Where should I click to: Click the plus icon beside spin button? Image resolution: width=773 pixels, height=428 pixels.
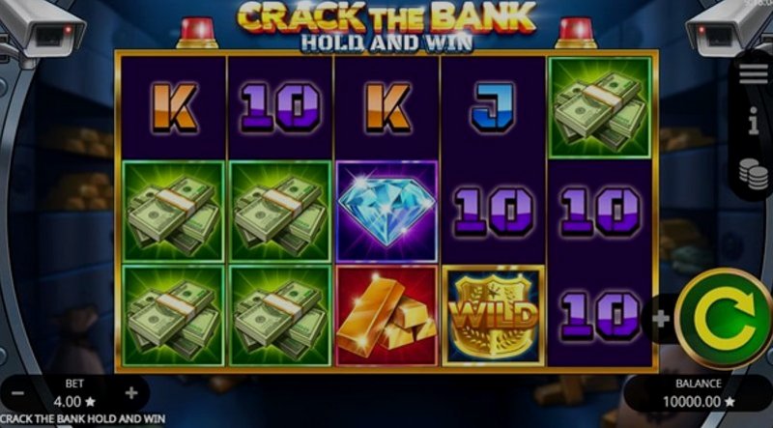point(661,319)
